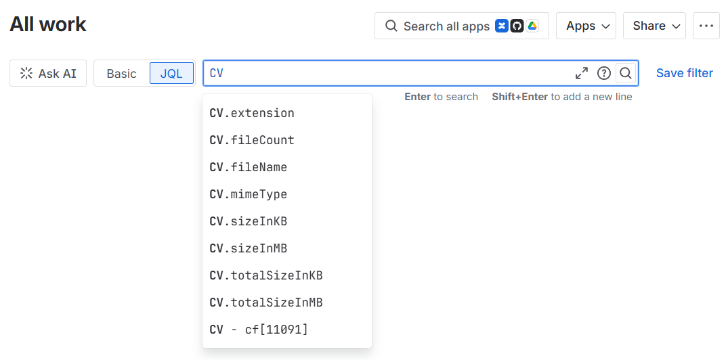728x360 pixels.
Task: Choose the CV - cf[11091] suggestion
Action: (287, 330)
